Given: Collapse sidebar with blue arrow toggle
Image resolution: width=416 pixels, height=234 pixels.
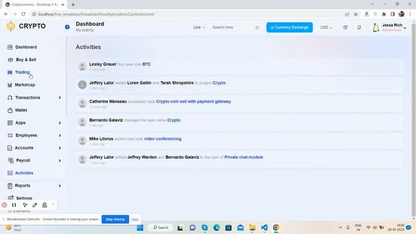Looking at the screenshot, I should coord(68,27).
